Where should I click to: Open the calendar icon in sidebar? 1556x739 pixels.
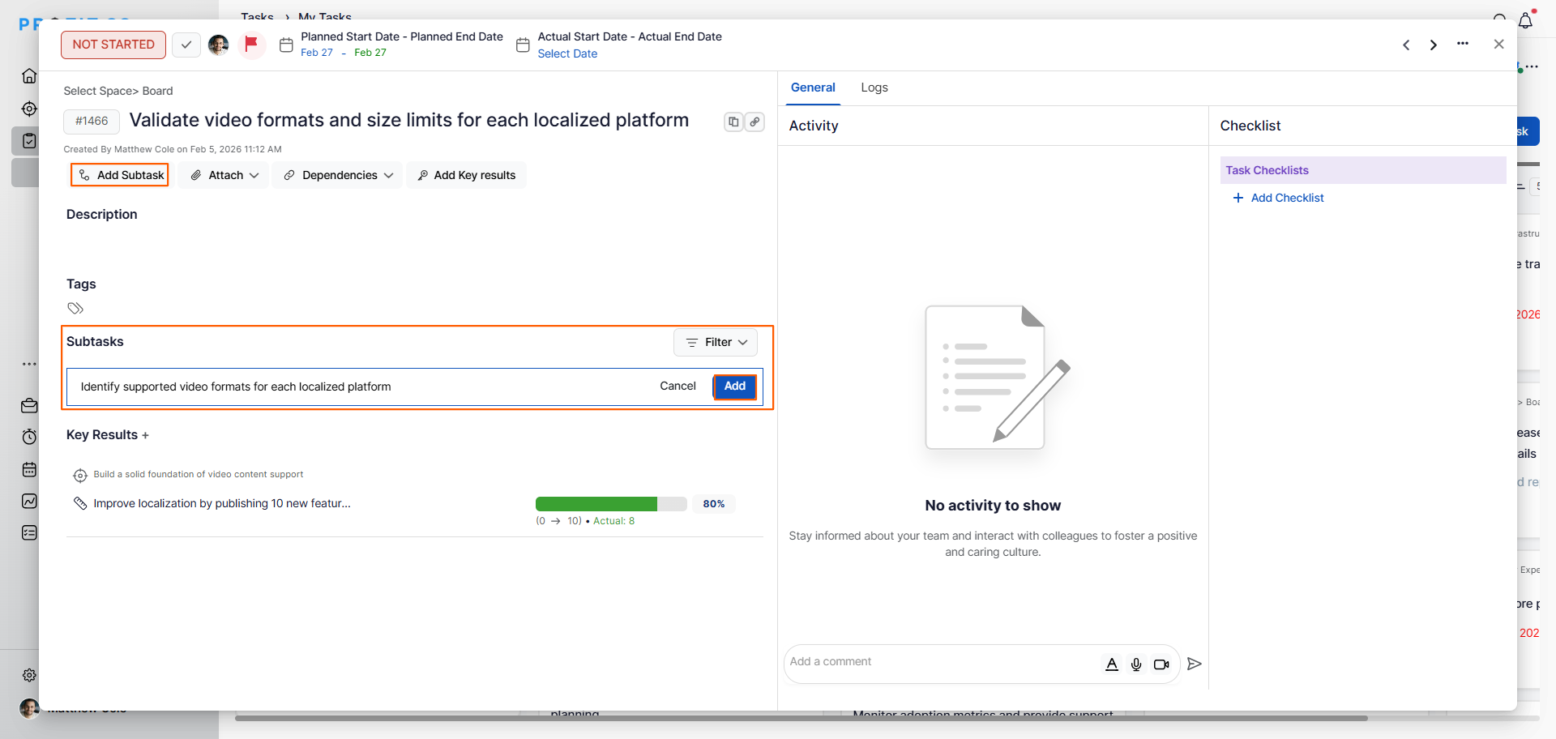pyautogui.click(x=29, y=469)
